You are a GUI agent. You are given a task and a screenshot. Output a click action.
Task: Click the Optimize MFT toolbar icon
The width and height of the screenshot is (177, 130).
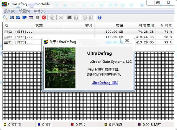pyautogui.click(x=31, y=18)
